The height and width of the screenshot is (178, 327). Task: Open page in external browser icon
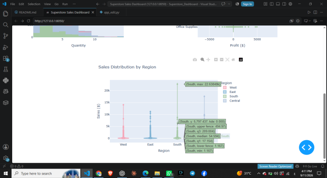[291, 21]
